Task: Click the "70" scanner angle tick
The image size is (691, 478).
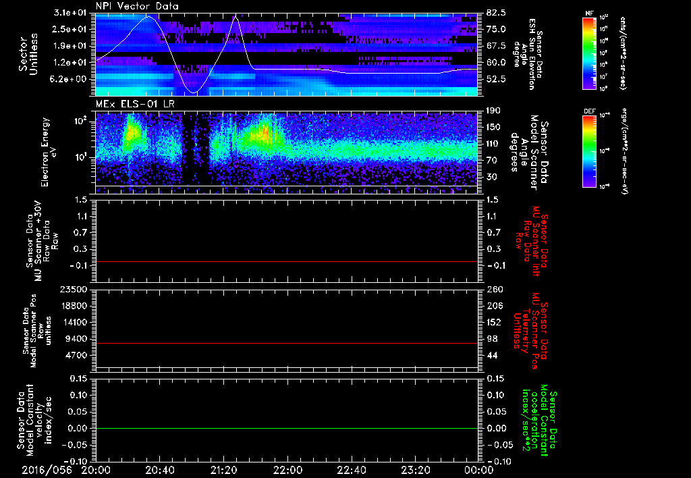Action: point(492,161)
